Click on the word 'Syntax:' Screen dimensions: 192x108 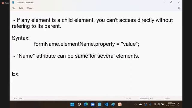[x=21, y=38]
